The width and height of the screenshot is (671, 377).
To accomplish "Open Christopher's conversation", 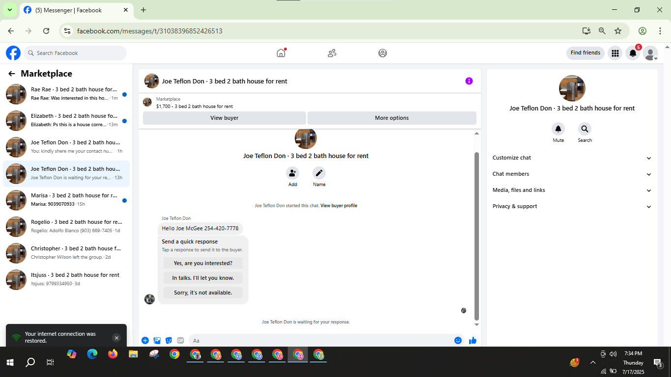I will (66, 253).
